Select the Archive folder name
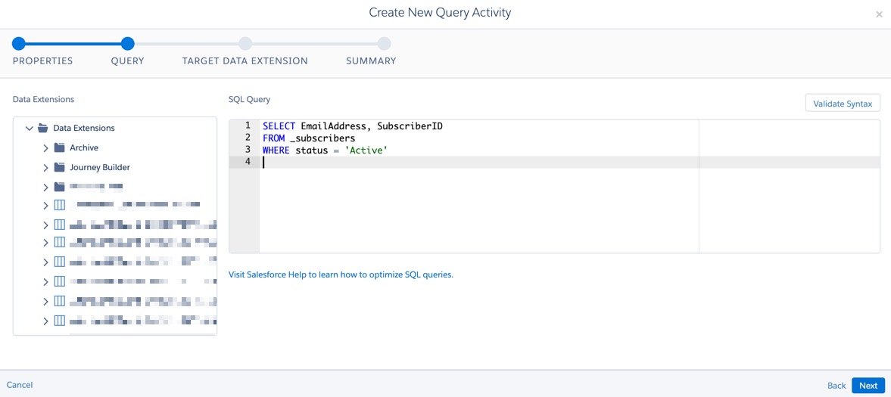Viewport: 891px width, 397px height. click(x=84, y=147)
